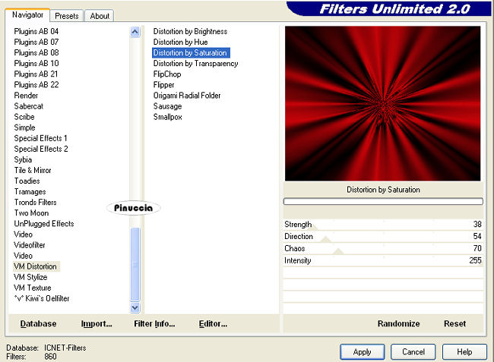Apply the selected filter
Viewport: 494px width, 362px height.
click(363, 351)
